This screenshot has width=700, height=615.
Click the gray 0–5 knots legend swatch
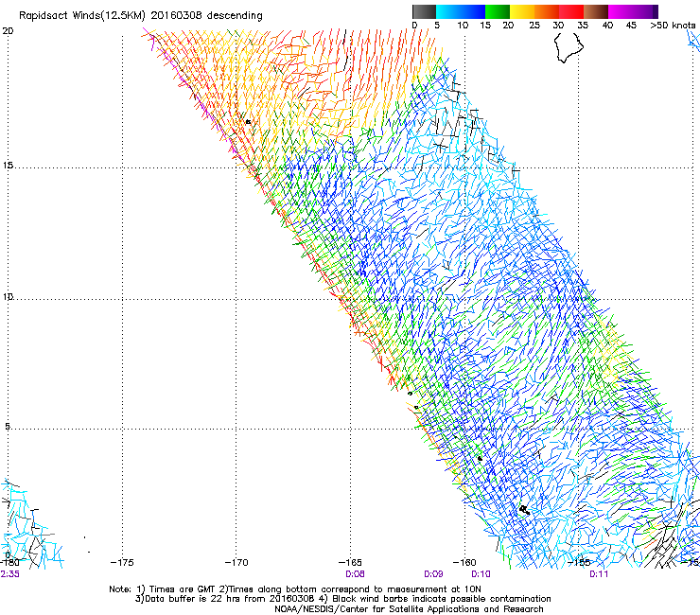click(424, 11)
